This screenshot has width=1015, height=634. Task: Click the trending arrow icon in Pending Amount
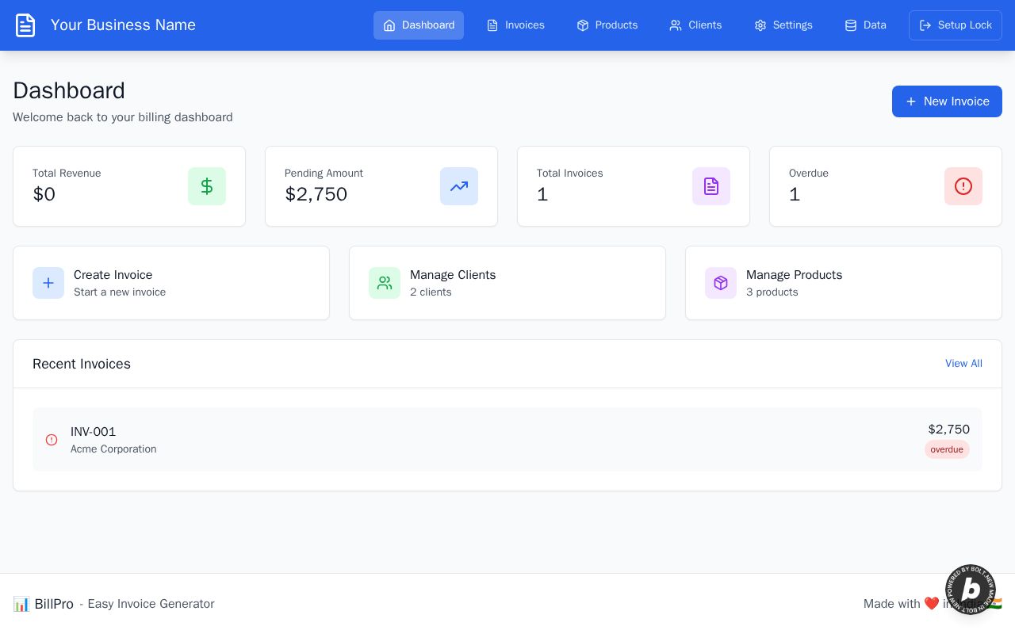(x=459, y=186)
